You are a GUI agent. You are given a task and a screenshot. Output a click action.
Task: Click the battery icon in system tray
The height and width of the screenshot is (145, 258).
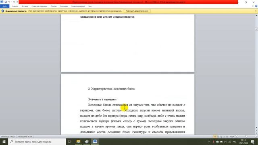(x=221, y=141)
